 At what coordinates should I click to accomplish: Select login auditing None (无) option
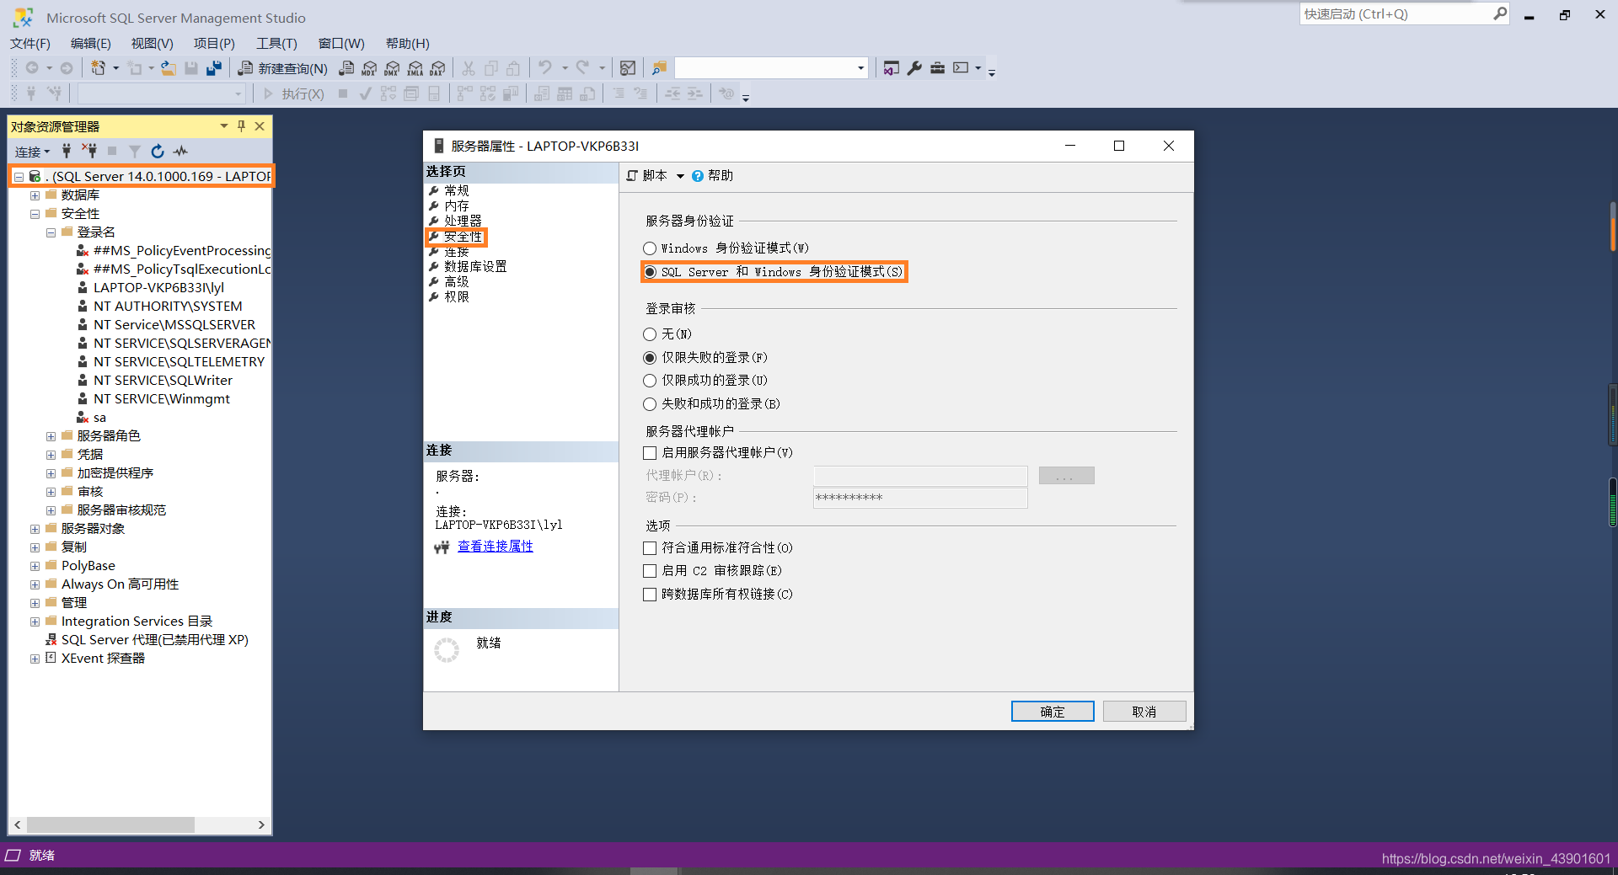[x=650, y=334]
